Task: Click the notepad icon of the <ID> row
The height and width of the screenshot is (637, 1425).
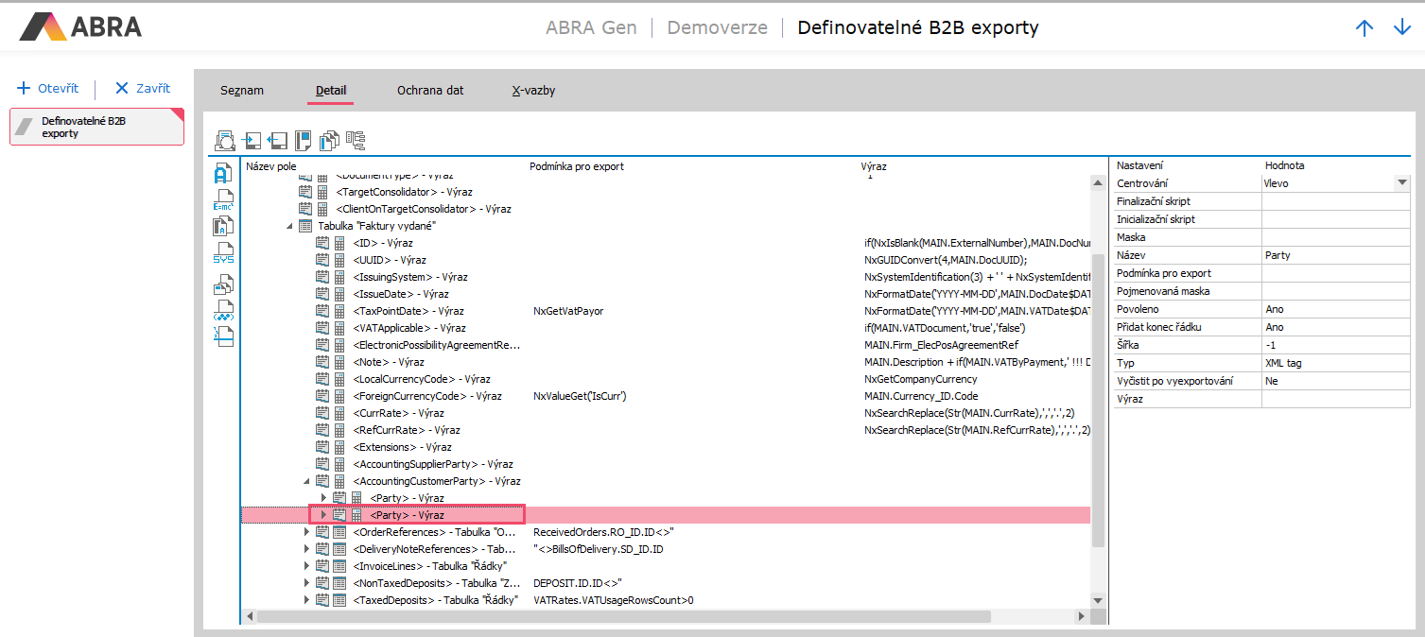Action: (x=322, y=243)
